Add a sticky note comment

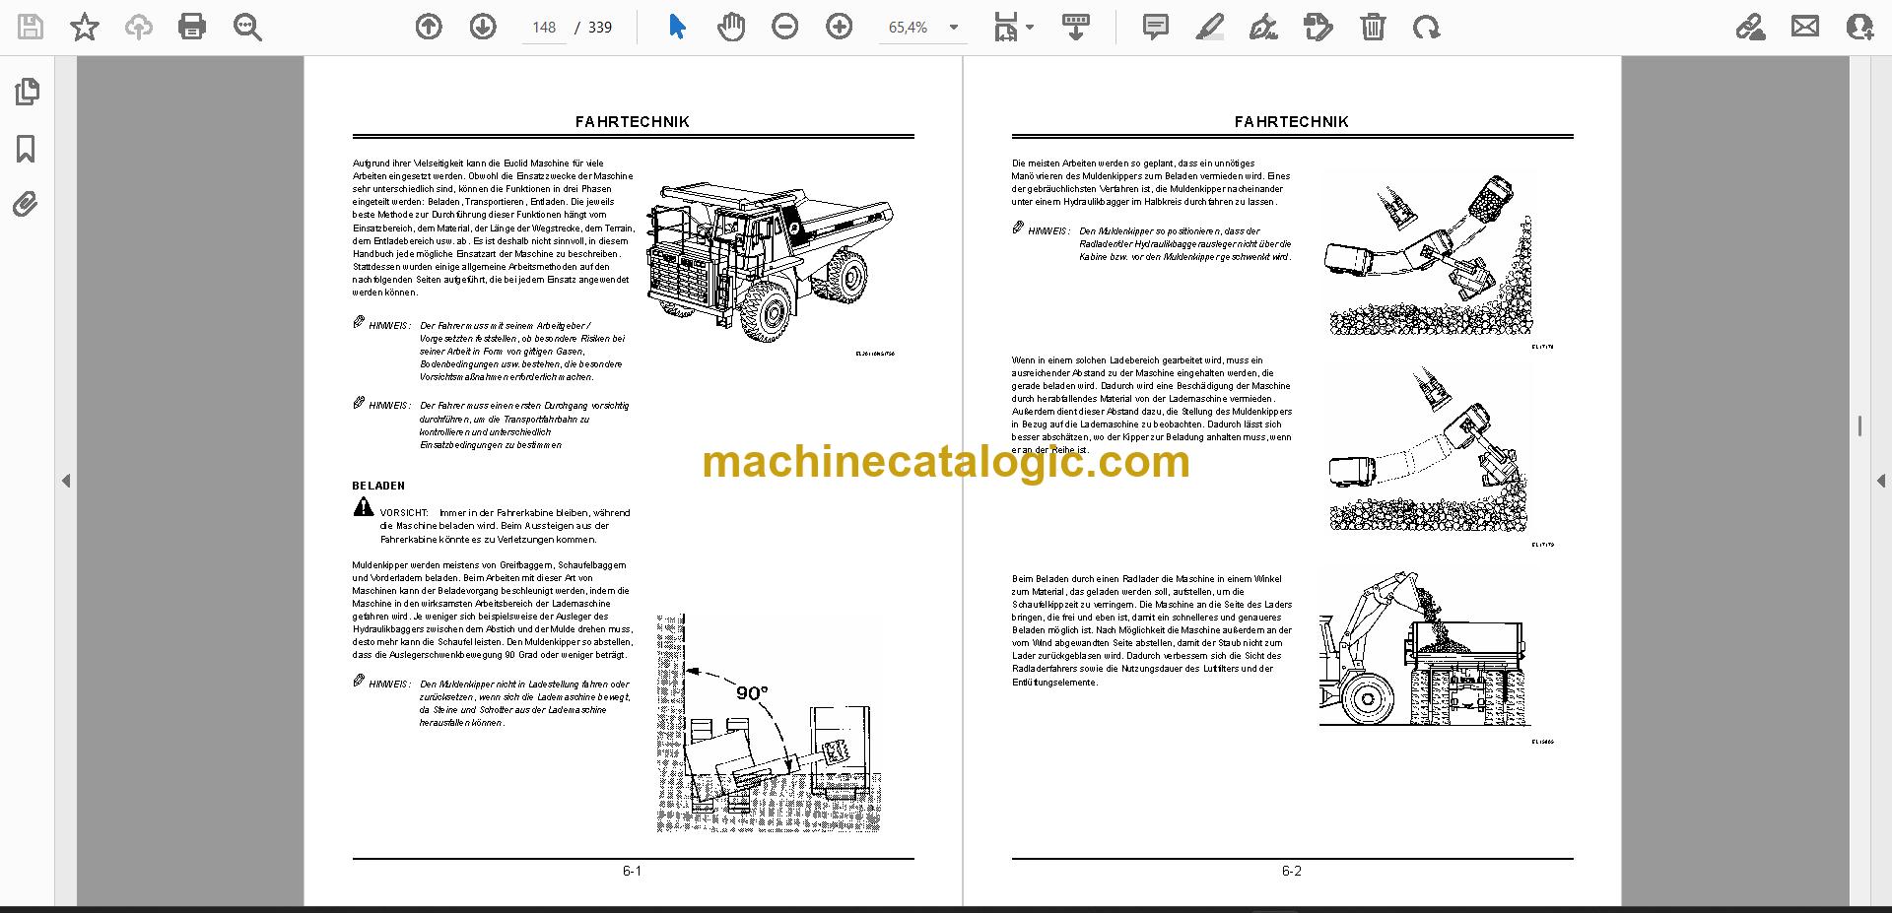coord(1156,27)
